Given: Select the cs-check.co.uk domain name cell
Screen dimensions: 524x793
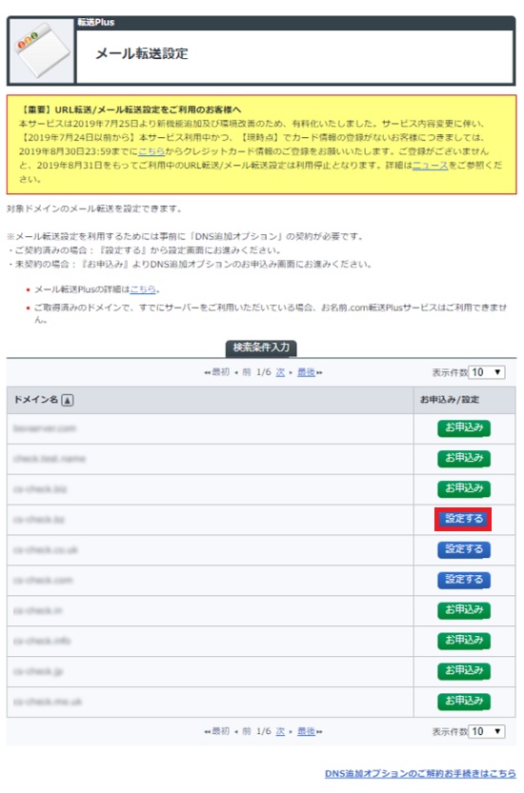Looking at the screenshot, I should (x=211, y=549).
